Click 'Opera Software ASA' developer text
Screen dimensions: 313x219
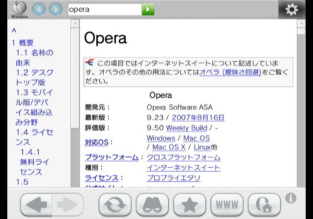point(179,108)
